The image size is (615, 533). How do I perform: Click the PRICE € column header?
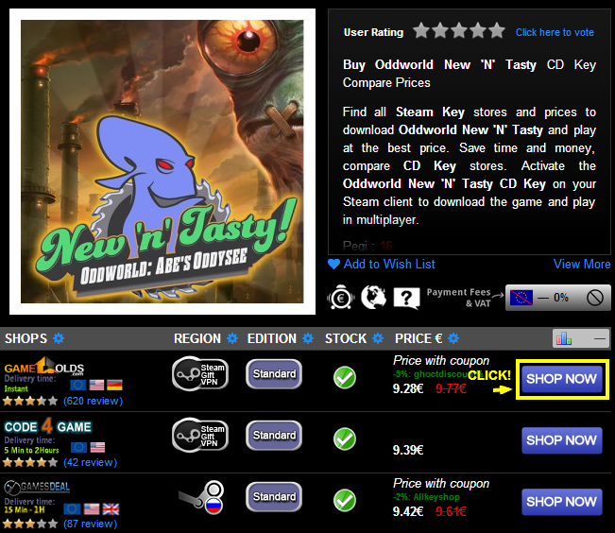(x=419, y=338)
